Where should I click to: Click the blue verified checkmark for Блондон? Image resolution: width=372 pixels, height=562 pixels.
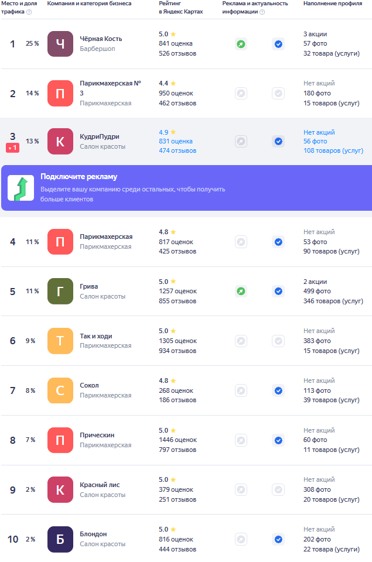click(278, 539)
